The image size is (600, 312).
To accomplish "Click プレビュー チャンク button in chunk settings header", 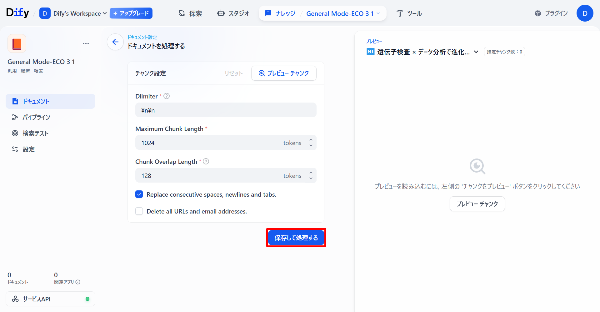I will [x=284, y=73].
